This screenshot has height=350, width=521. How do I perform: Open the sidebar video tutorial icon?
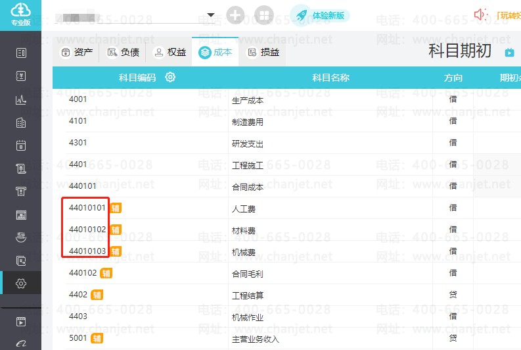pos(21,322)
